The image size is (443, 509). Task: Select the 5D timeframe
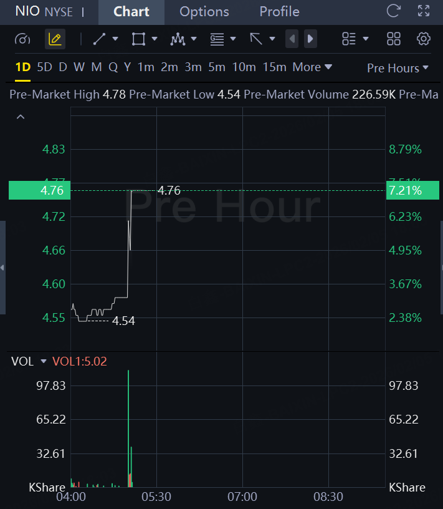44,67
